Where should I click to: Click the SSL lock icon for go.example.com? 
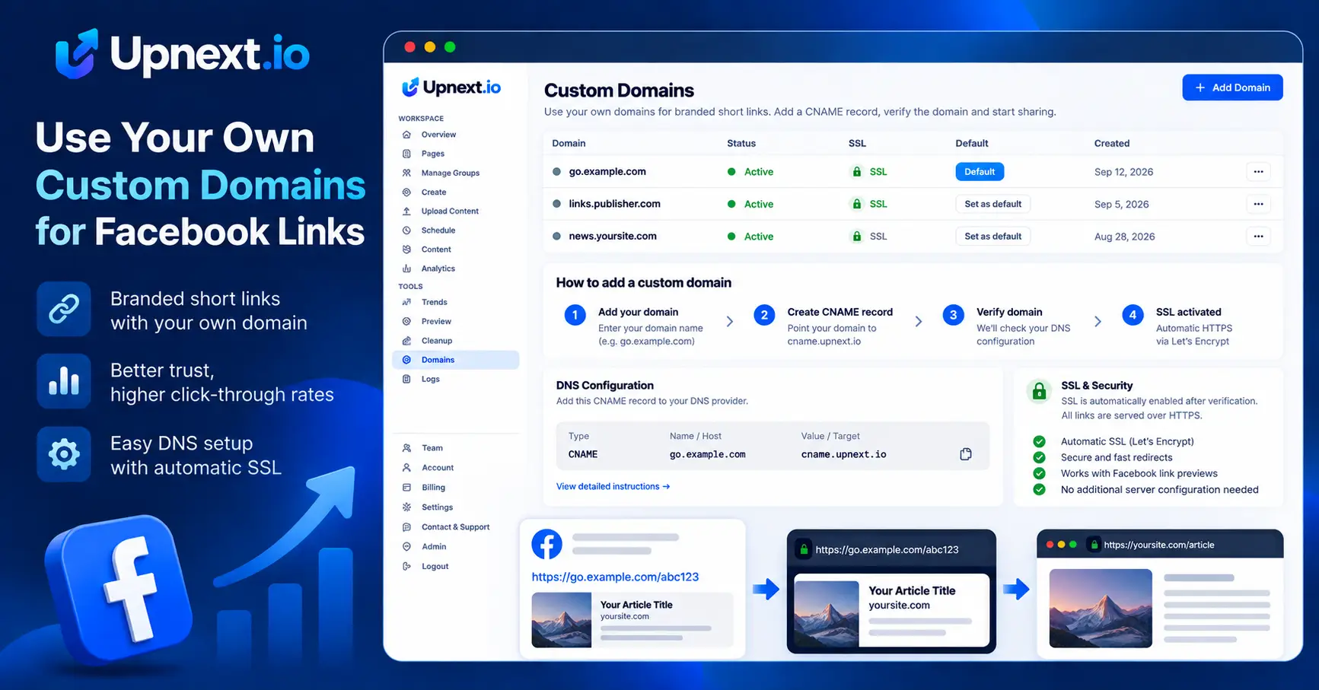coord(857,172)
